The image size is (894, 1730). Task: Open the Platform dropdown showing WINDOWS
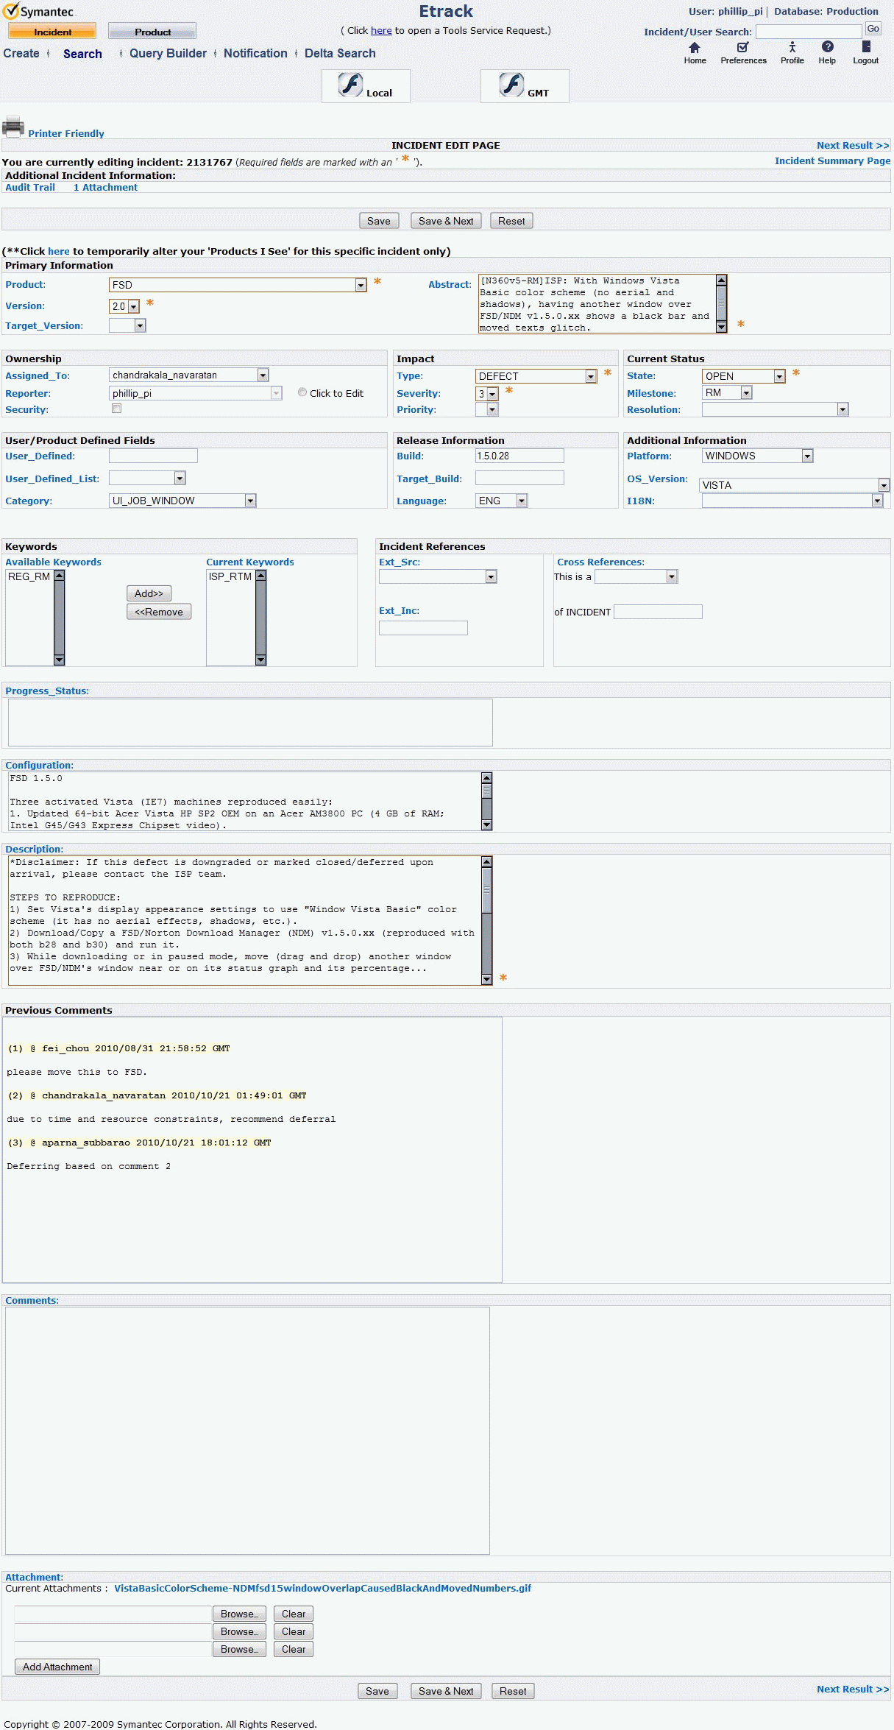click(757, 456)
